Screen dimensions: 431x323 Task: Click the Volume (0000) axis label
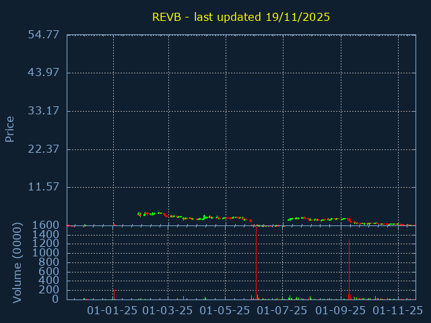click(18, 264)
